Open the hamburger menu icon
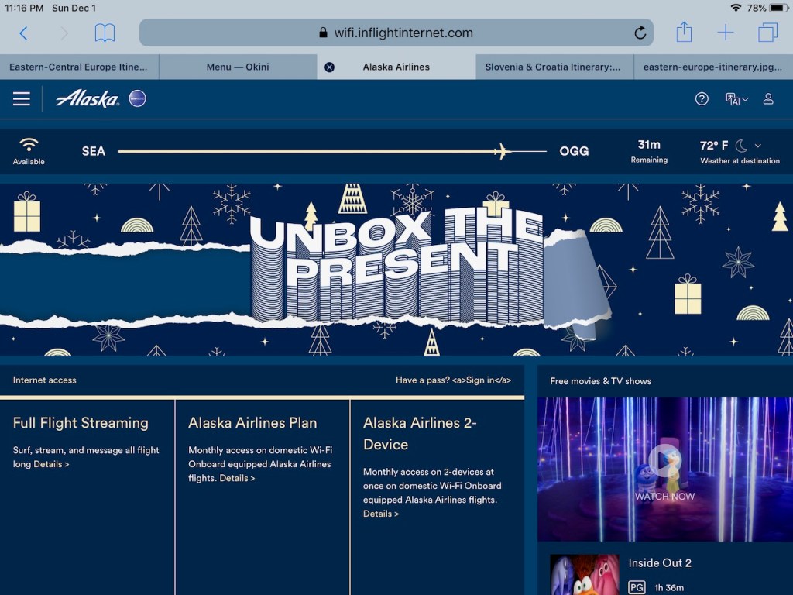 click(22, 98)
